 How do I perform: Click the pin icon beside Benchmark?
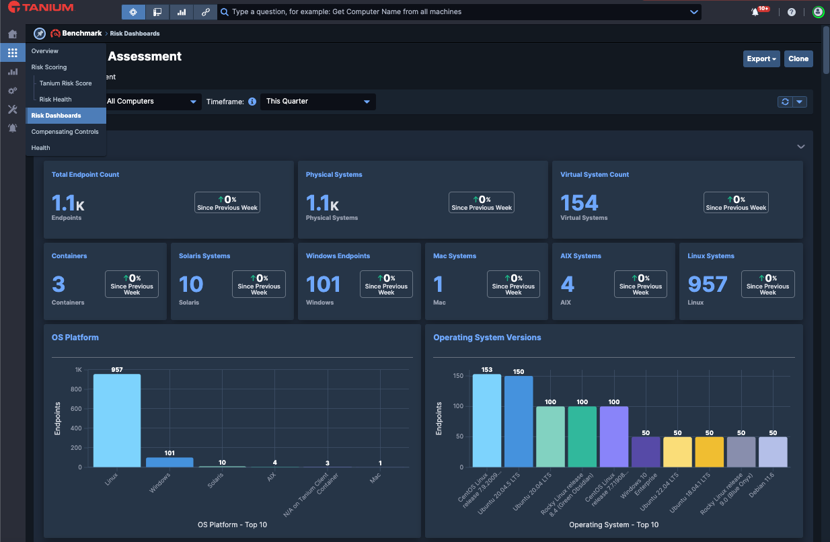tap(40, 34)
